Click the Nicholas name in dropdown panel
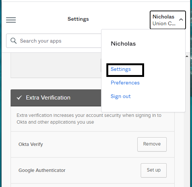This screenshot has width=192, height=187. 123,44
